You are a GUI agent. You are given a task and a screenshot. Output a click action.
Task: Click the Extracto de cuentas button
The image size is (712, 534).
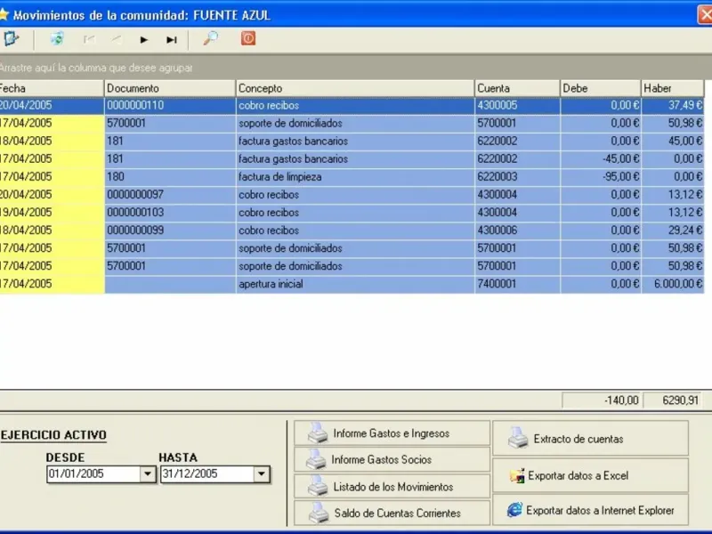tap(590, 439)
